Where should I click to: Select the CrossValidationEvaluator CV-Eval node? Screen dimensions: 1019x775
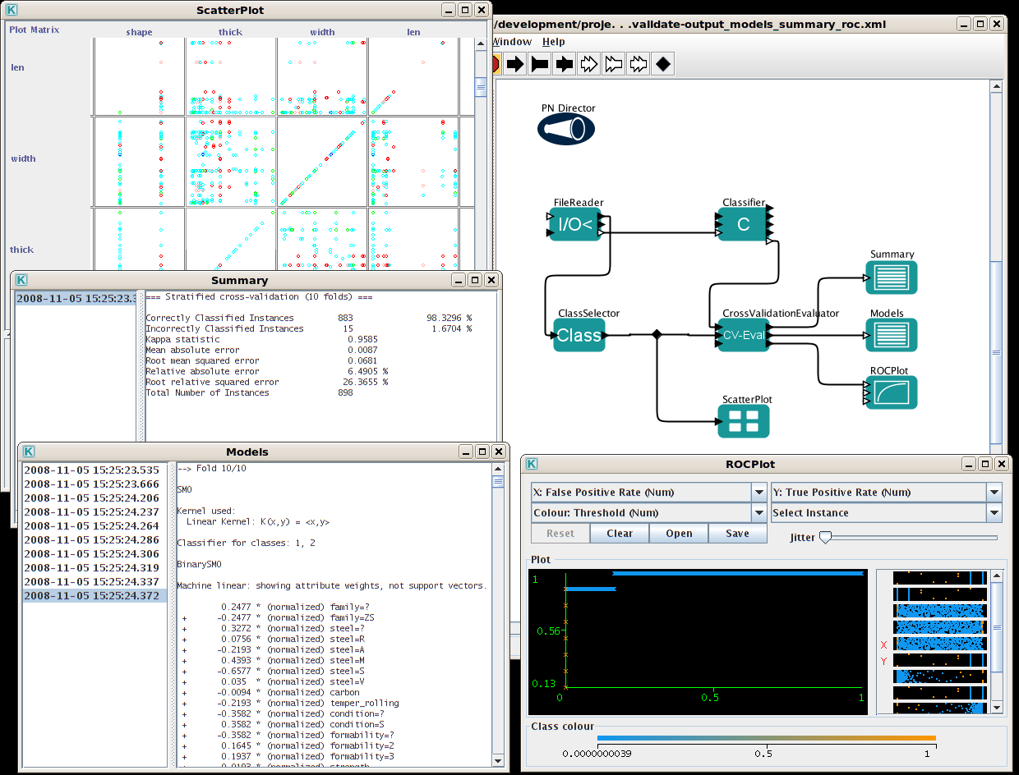click(x=742, y=335)
